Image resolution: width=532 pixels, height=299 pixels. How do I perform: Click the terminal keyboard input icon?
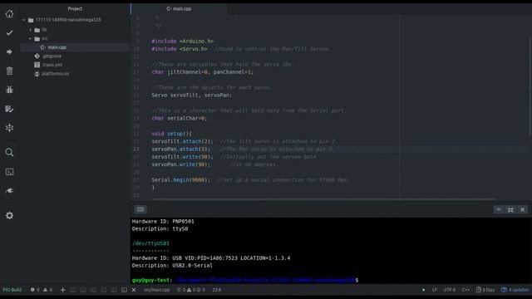140,209
